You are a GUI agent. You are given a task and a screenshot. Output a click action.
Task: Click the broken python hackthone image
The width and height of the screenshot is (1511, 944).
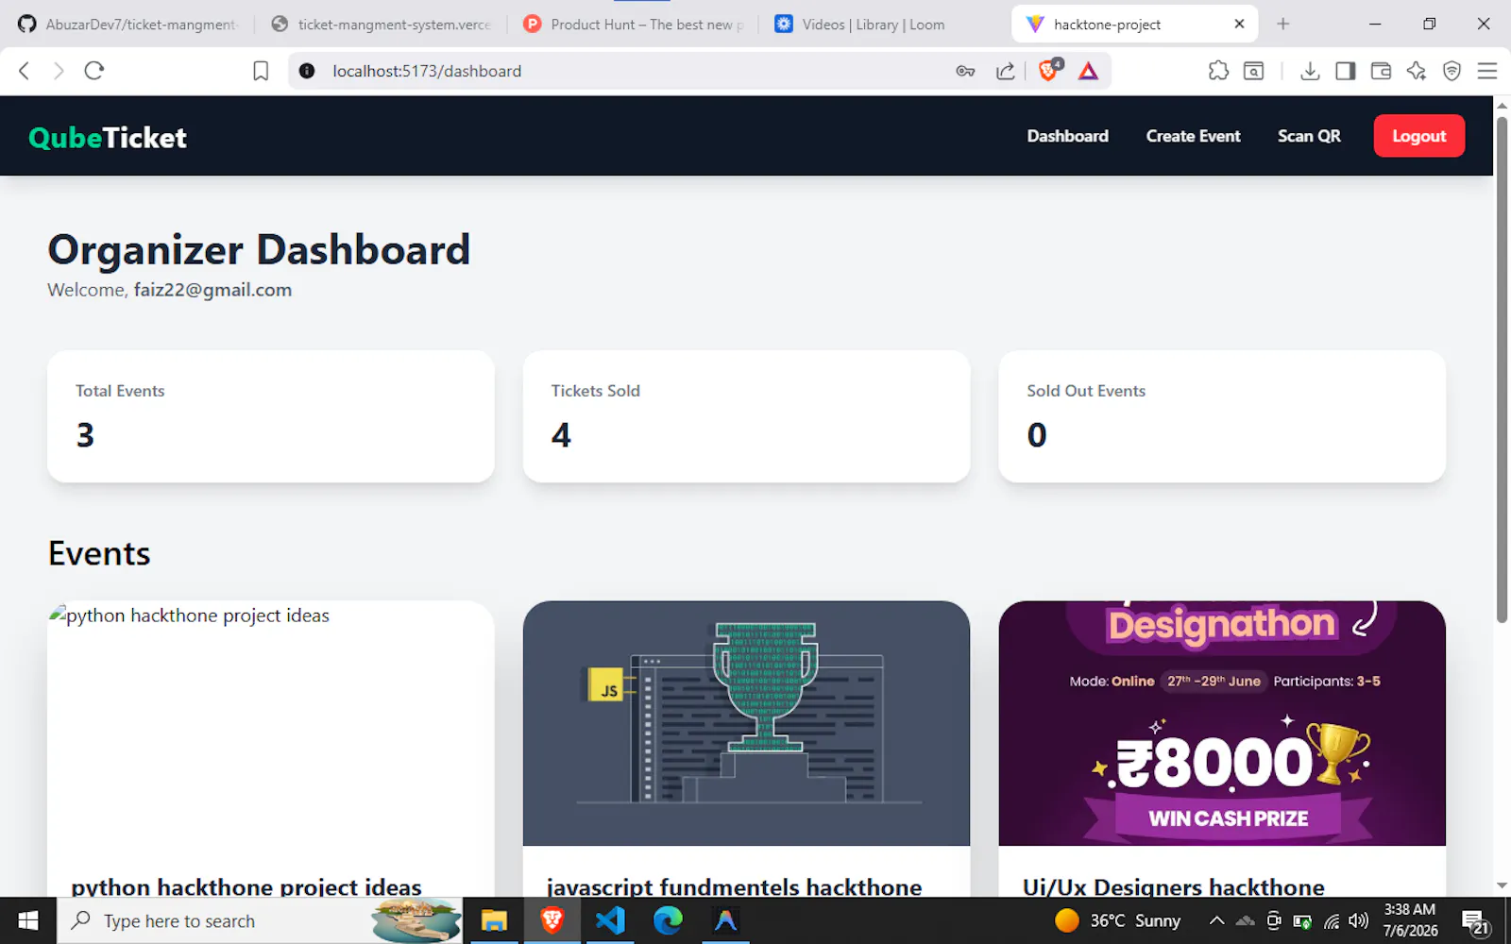[x=271, y=723]
